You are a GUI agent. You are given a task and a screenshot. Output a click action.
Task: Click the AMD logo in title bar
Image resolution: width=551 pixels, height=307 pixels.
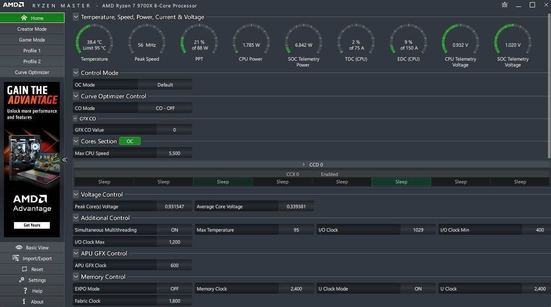13,5
